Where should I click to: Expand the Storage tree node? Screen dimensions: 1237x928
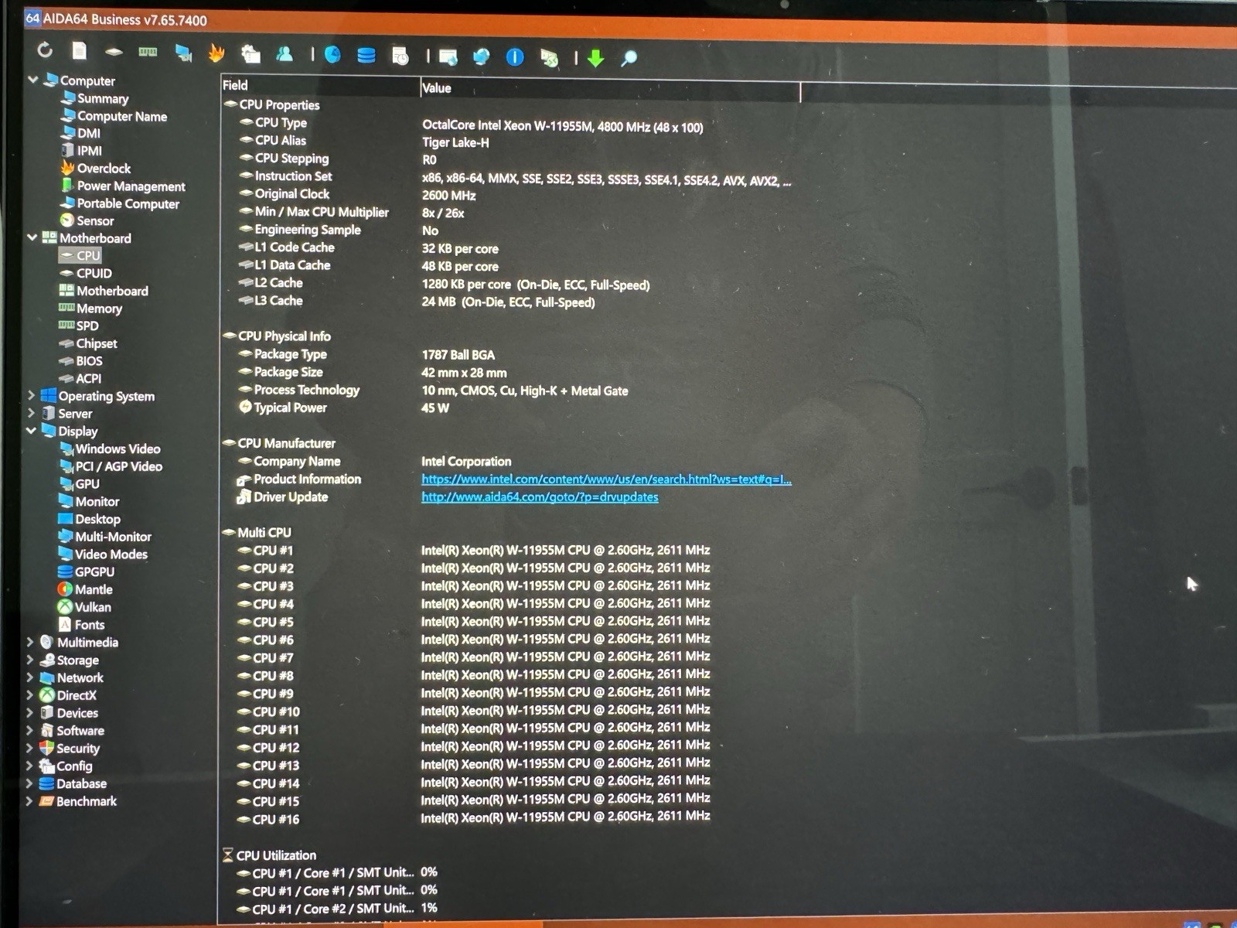coord(30,660)
